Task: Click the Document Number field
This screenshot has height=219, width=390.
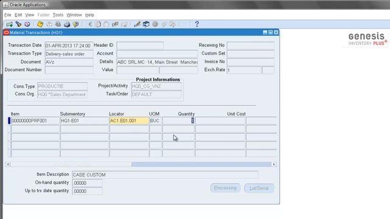Action: (69, 71)
